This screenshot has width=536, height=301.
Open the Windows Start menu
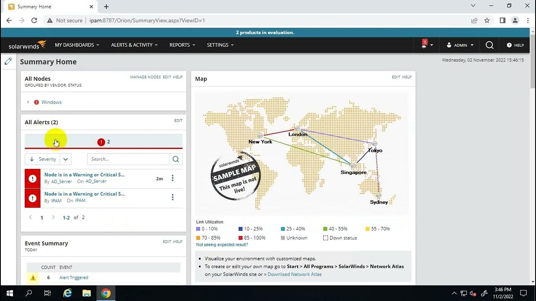[x=10, y=293]
